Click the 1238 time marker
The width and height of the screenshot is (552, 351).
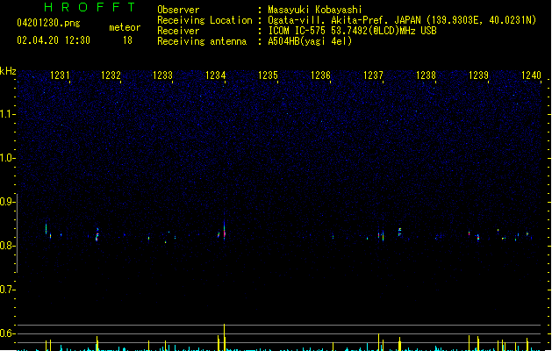(426, 75)
